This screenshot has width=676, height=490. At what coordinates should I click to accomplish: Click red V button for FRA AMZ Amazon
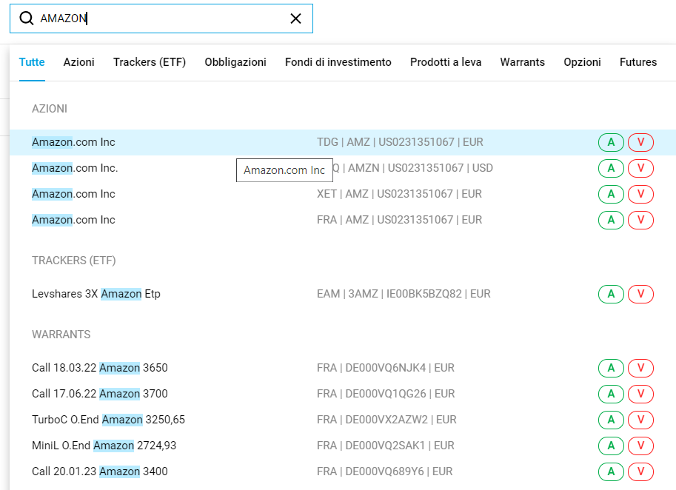tap(640, 220)
